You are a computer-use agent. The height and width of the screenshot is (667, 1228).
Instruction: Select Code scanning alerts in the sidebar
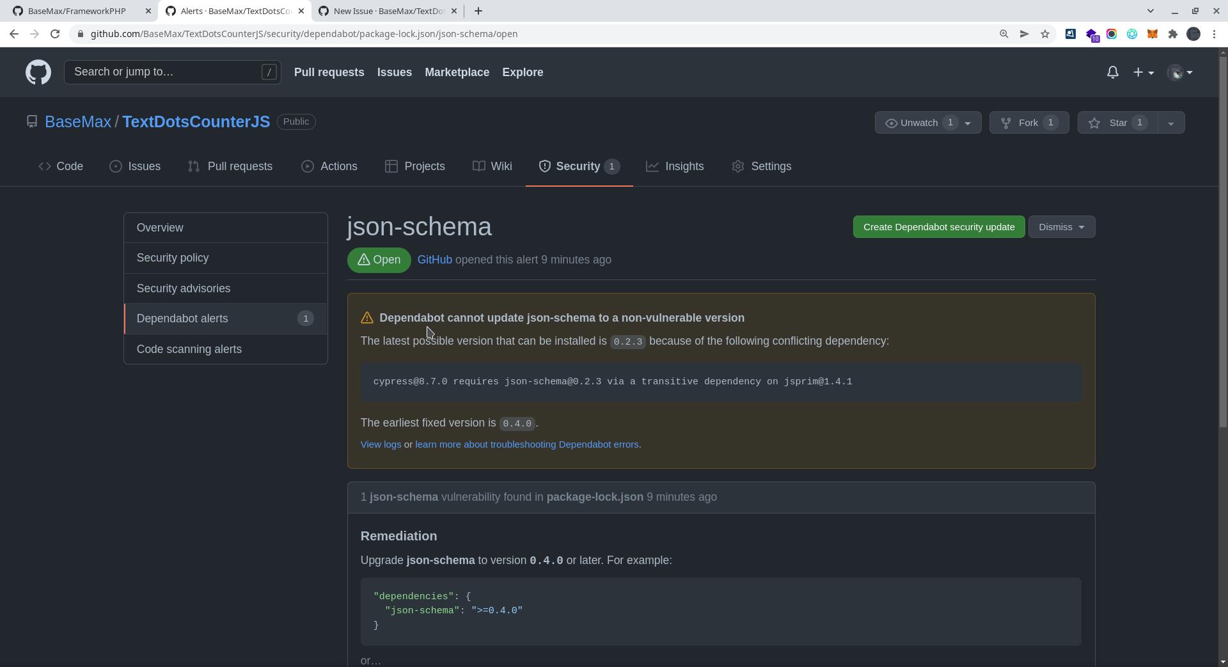(226, 349)
